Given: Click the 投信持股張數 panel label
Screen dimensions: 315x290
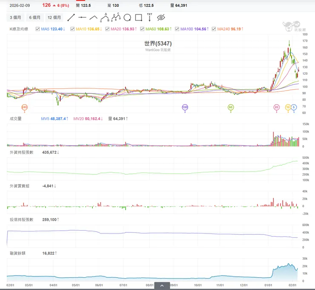Looking at the screenshot, I should point(21,220).
